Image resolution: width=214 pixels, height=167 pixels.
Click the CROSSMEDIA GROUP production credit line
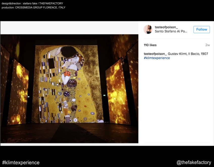pos(33,8)
